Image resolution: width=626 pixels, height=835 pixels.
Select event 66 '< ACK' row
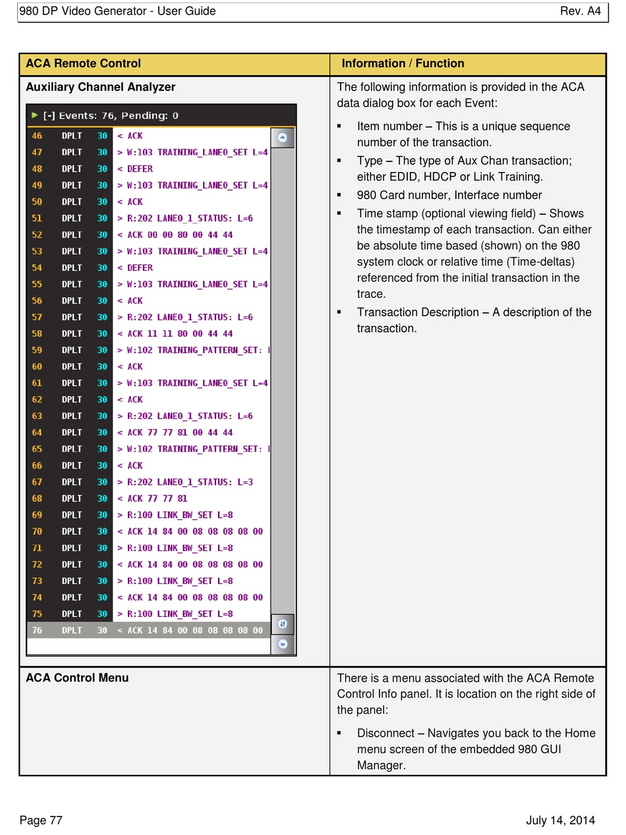pos(149,465)
